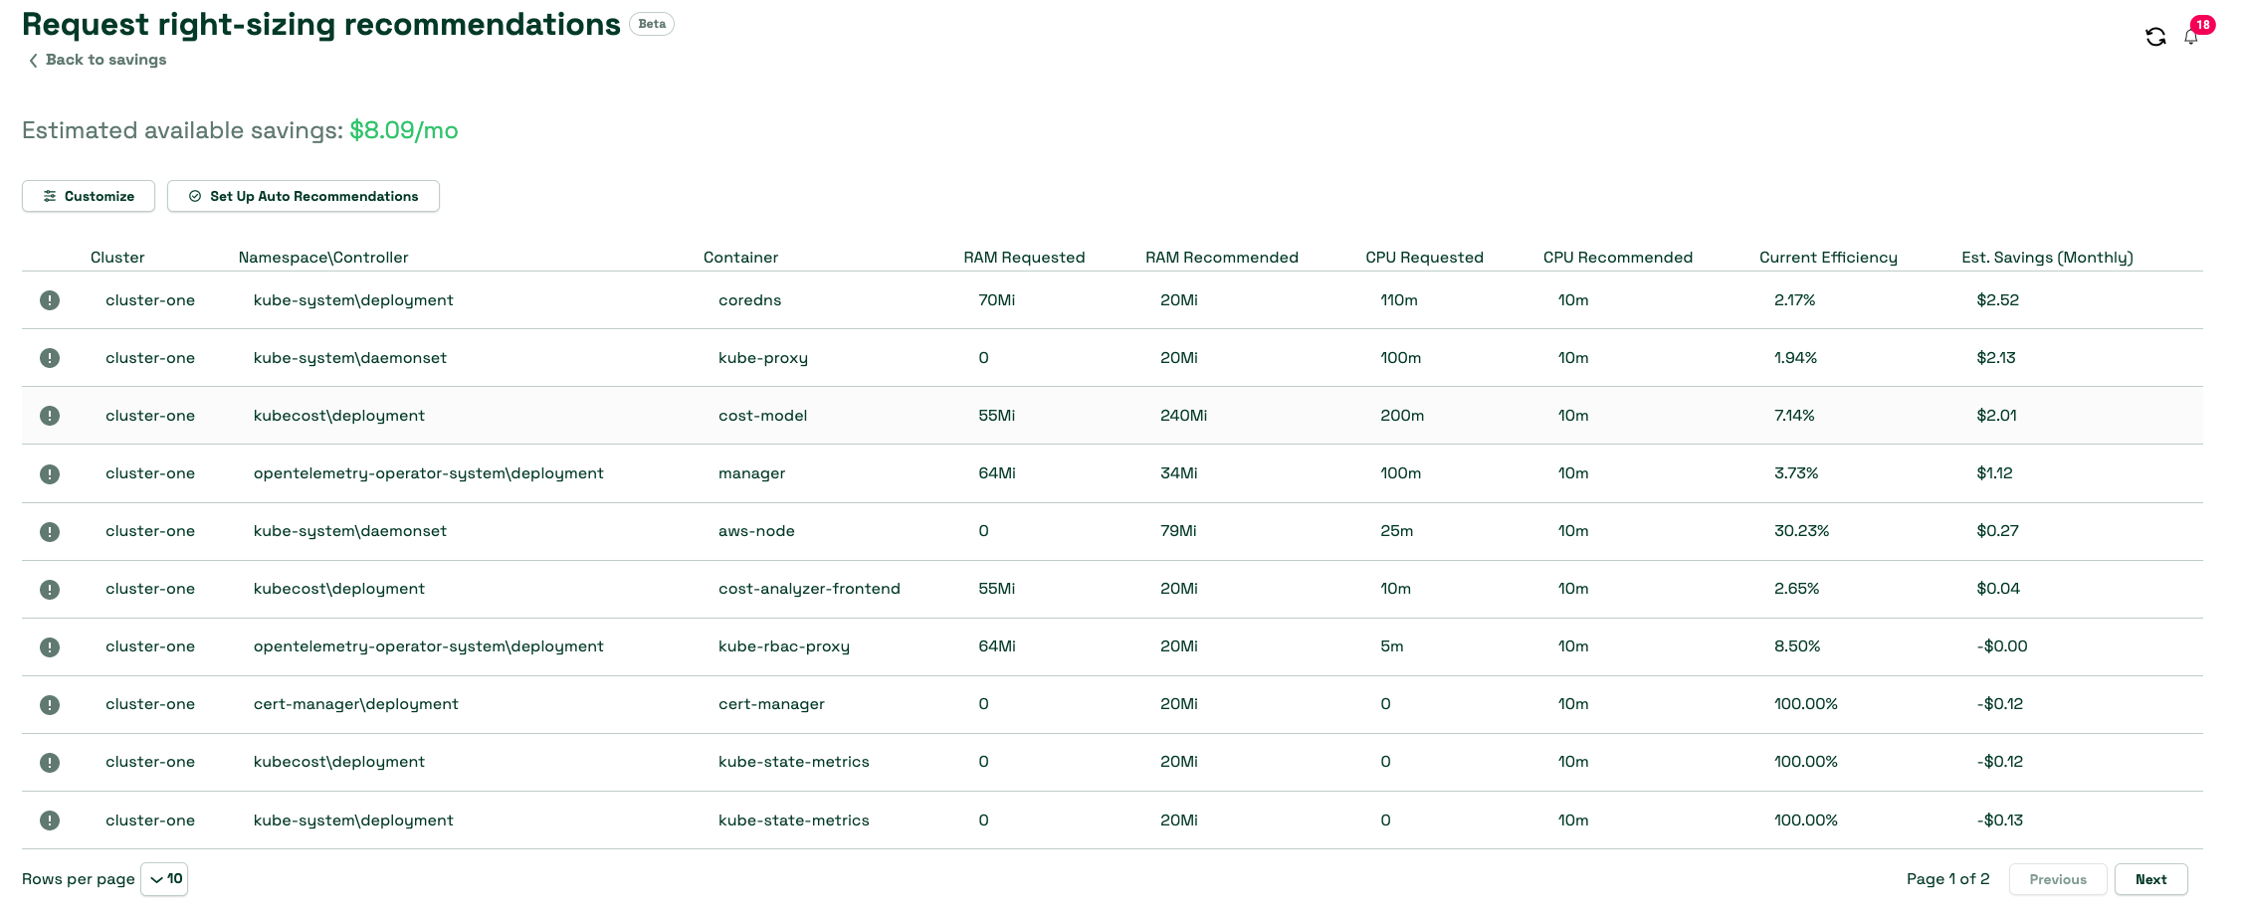Click the warning icon for cert-manager row
The height and width of the screenshot is (911, 2243).
tap(50, 705)
